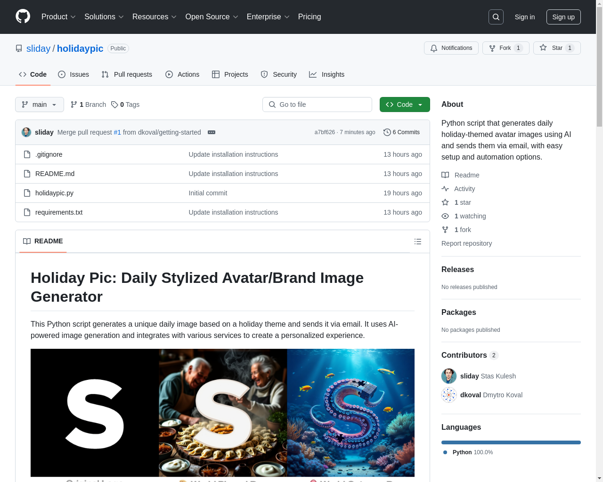Click the GitHub logo icon

tap(23, 16)
